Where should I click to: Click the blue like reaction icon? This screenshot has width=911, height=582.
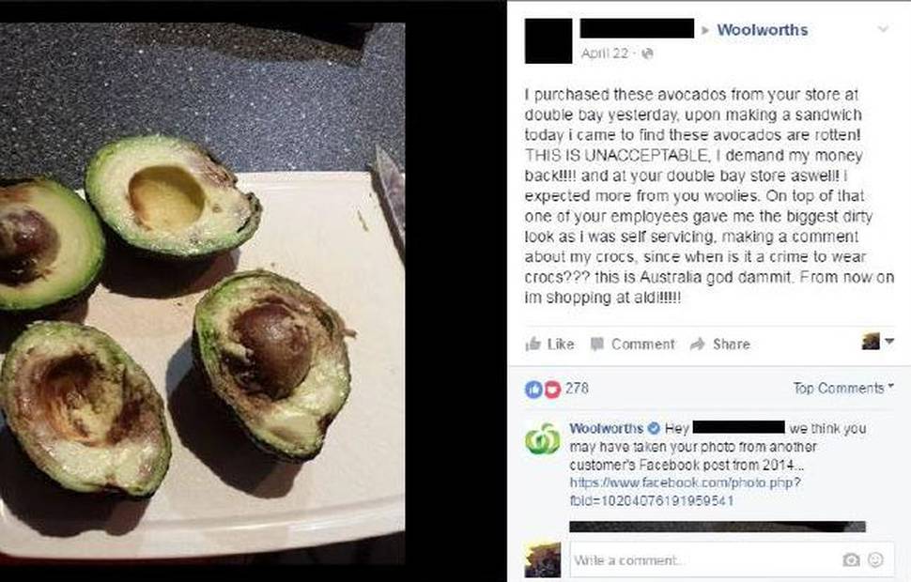[533, 389]
